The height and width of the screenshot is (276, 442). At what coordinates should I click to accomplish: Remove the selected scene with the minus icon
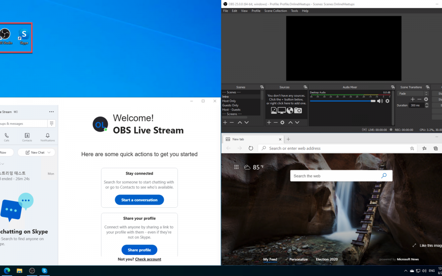coord(232,123)
